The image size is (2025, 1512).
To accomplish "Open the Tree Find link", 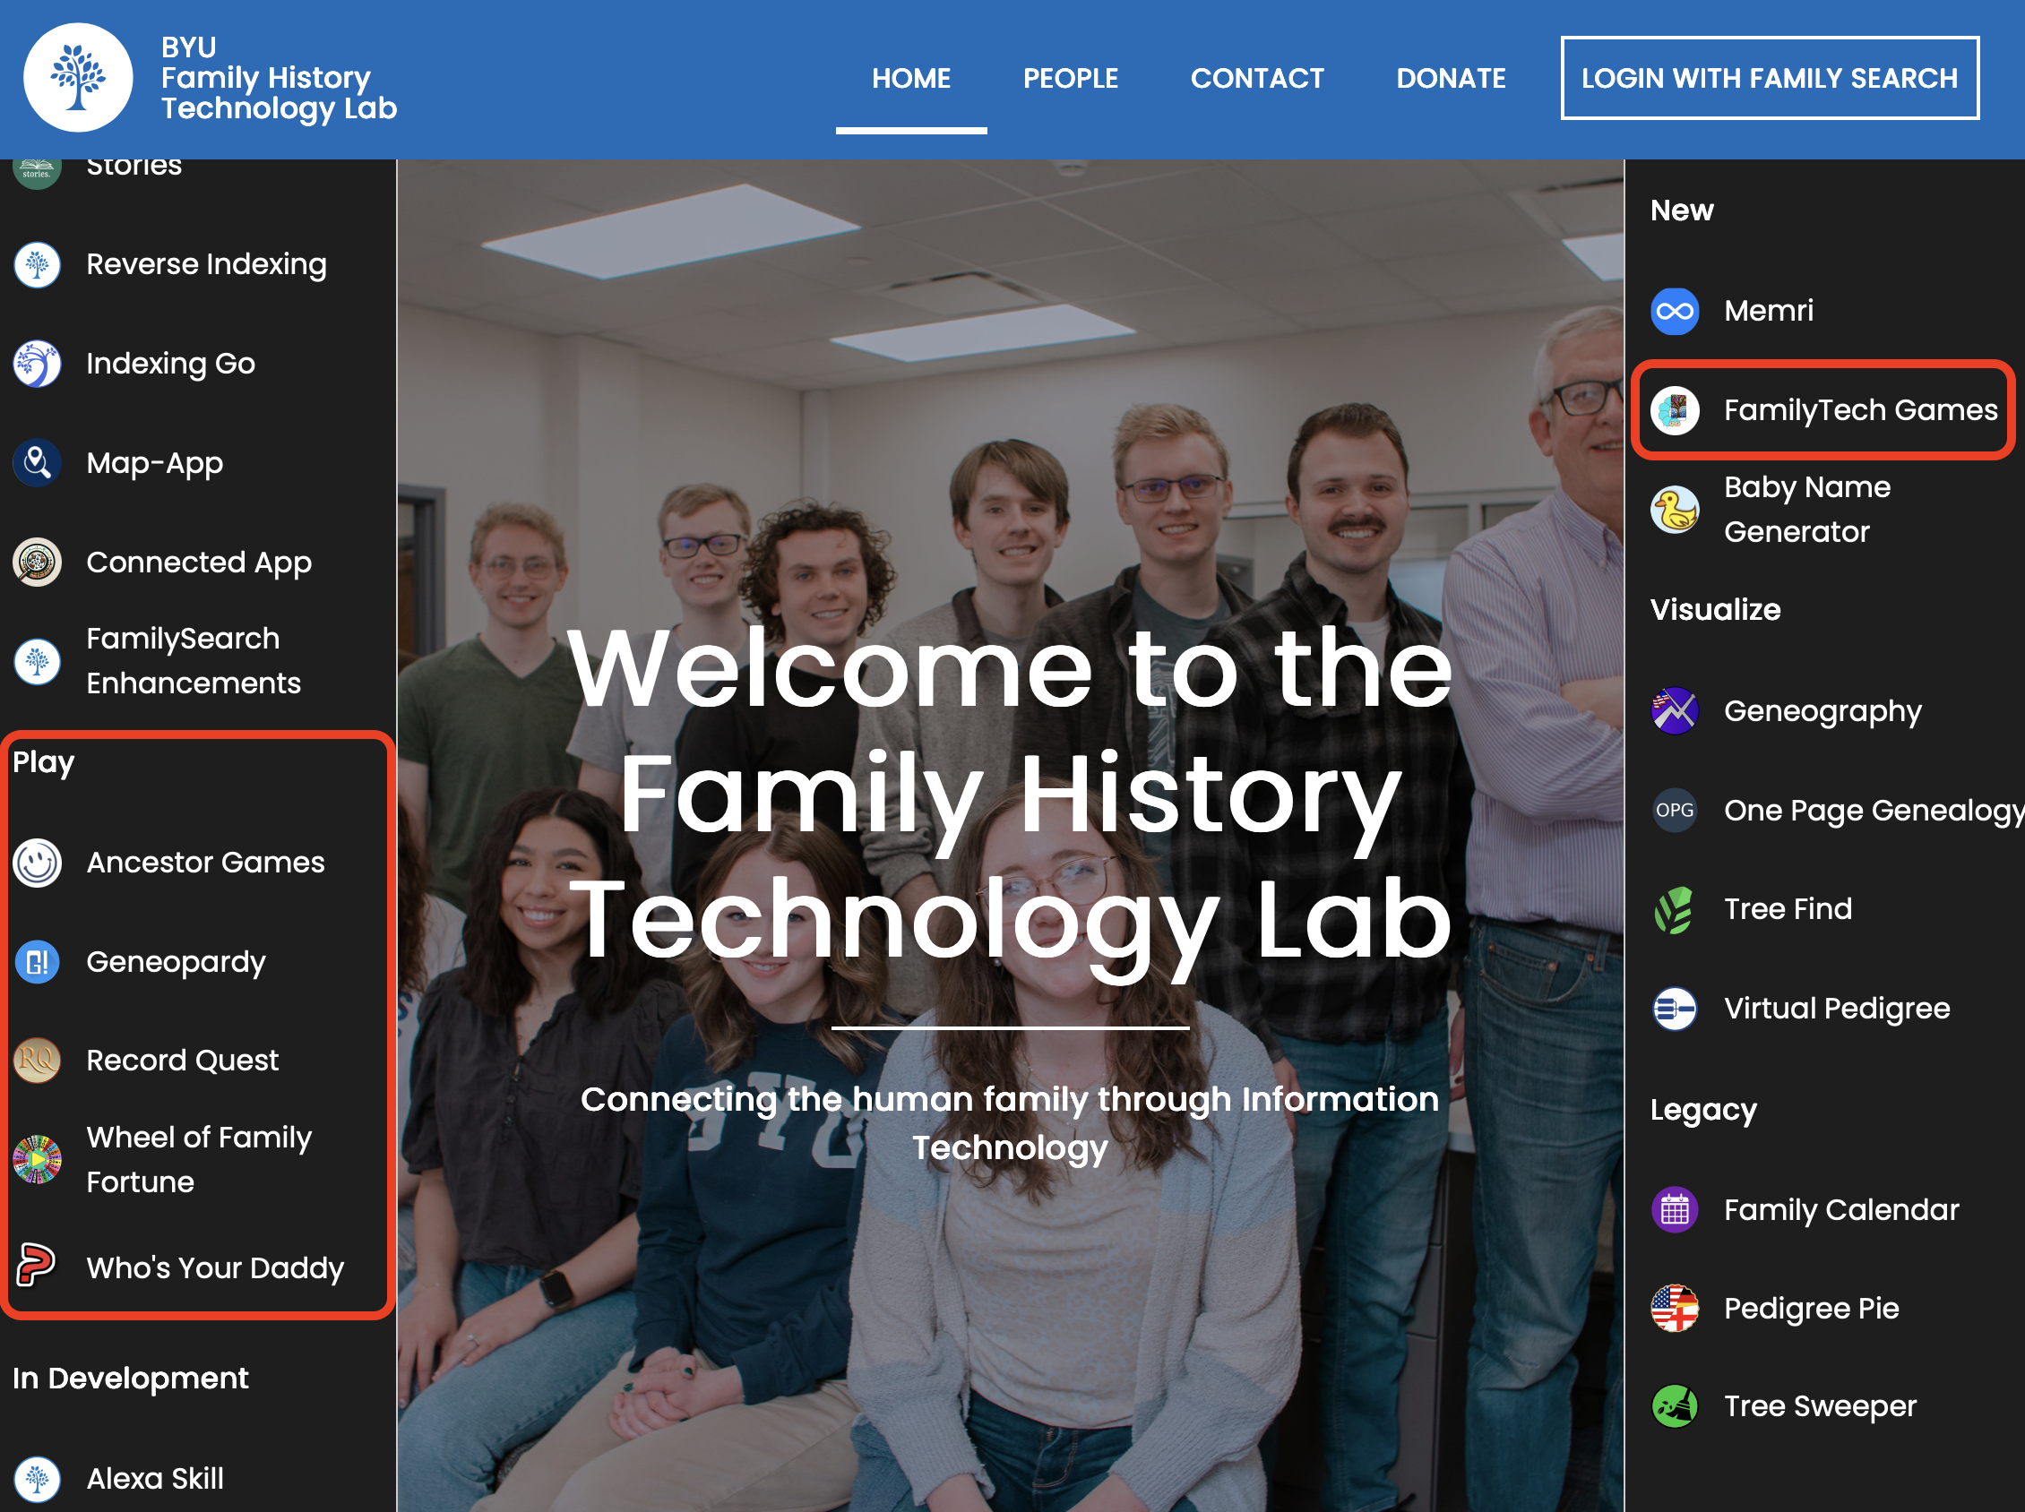I will [1788, 909].
